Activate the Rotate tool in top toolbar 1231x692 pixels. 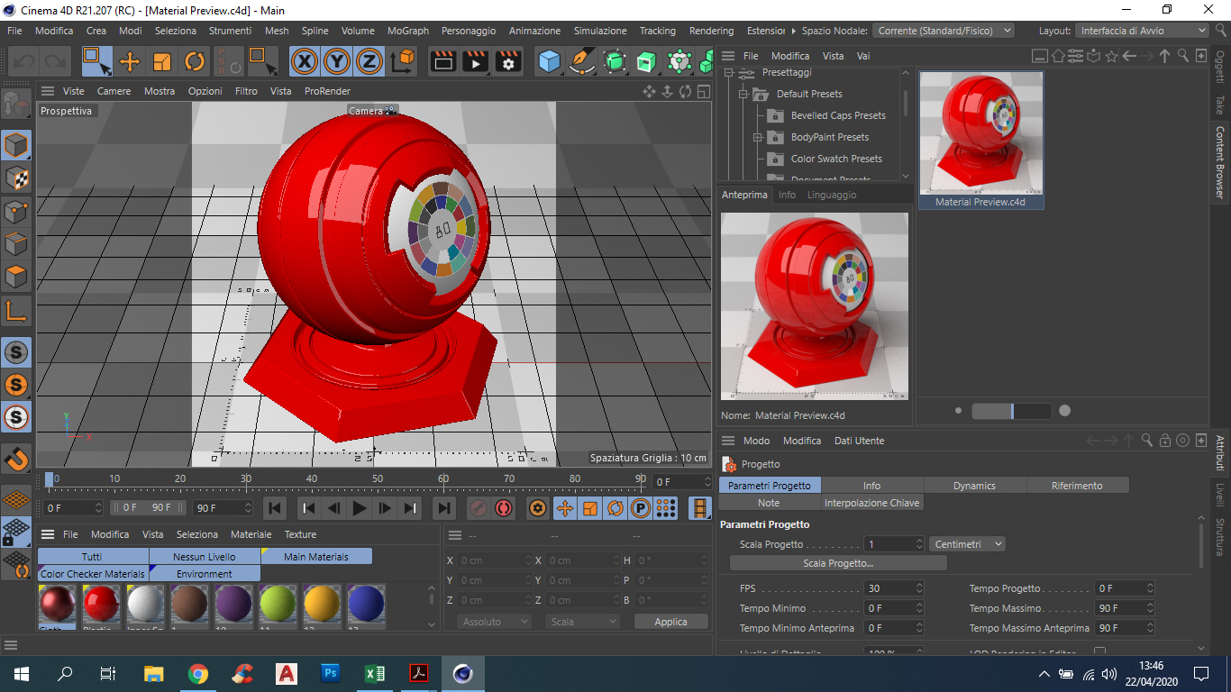195,61
